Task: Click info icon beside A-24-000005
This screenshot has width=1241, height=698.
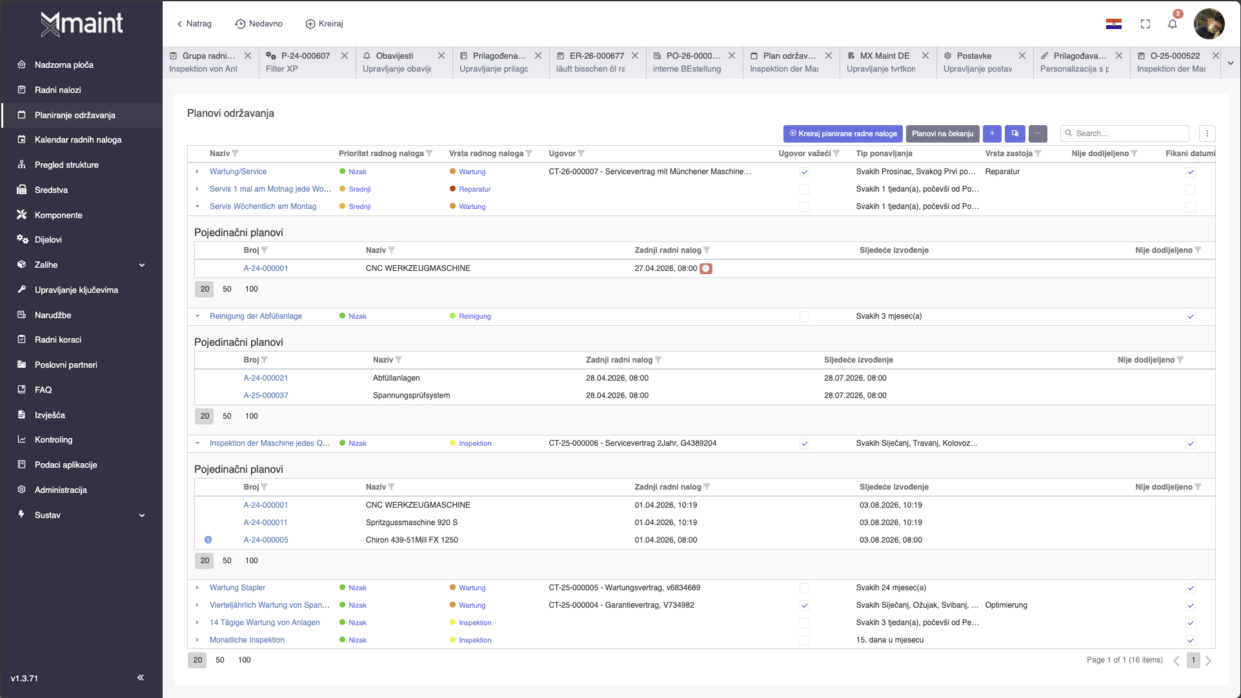Action: 208,540
